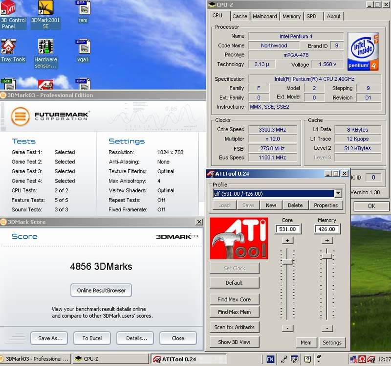This screenshot has height=366, width=391.
Task: Open the SPD tab in CPU-Z
Action: point(311,16)
